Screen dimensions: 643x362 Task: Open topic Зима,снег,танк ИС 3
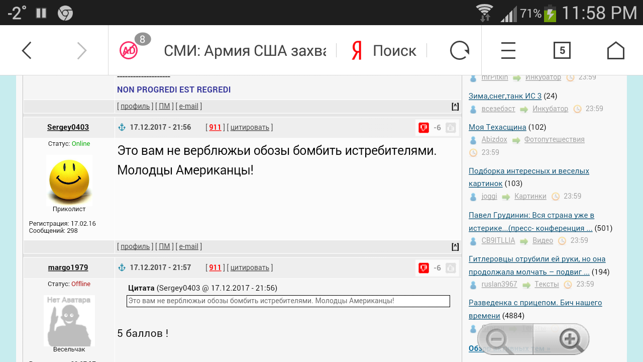[505, 96]
